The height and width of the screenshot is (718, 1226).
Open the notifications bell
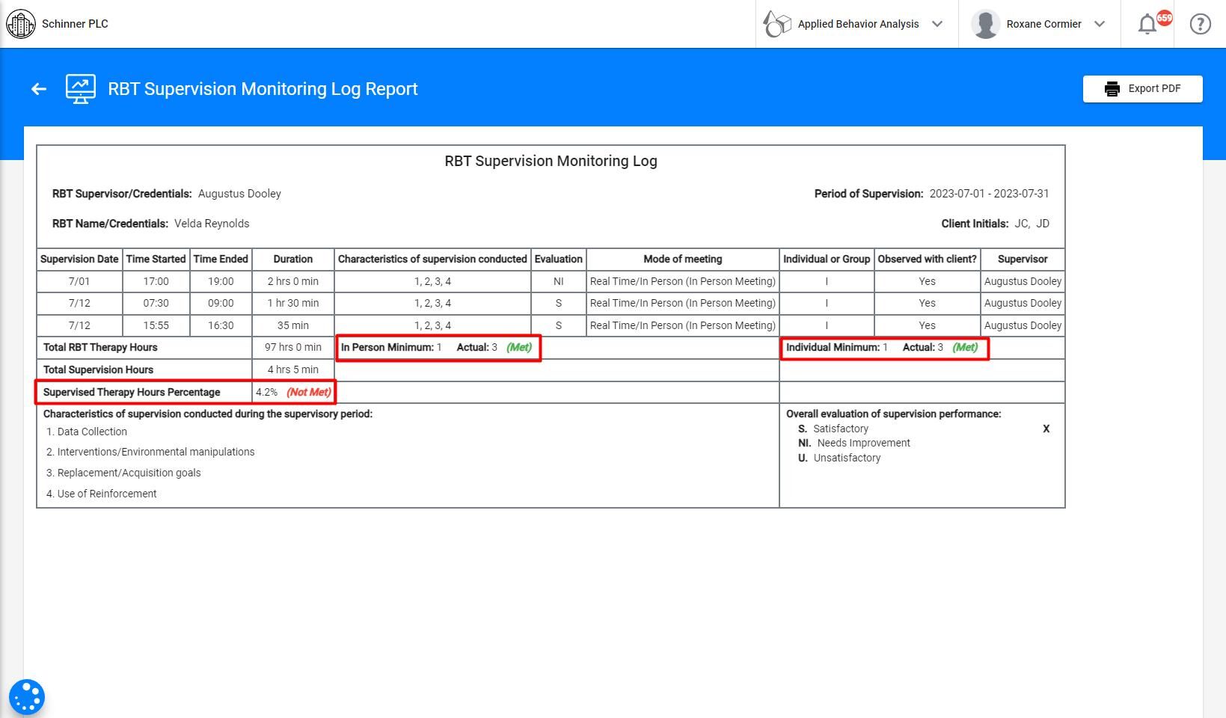tap(1148, 24)
